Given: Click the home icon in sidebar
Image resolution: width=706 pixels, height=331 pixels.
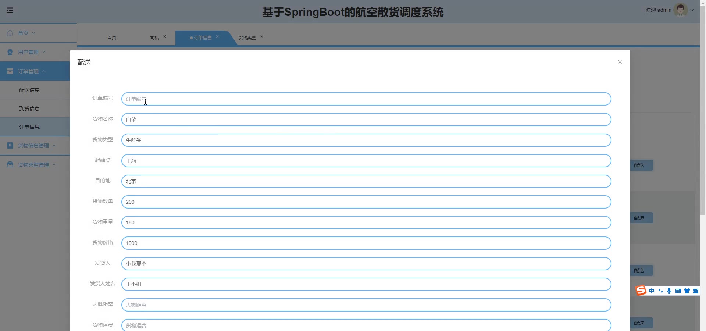Looking at the screenshot, I should point(10,33).
